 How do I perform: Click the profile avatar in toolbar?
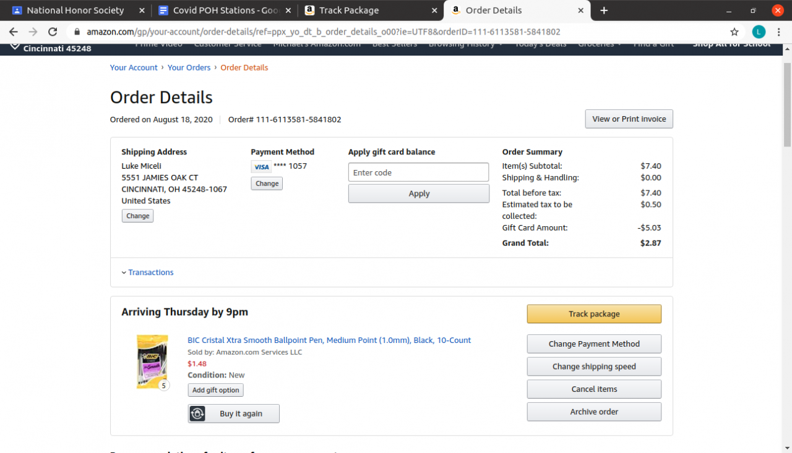(759, 32)
